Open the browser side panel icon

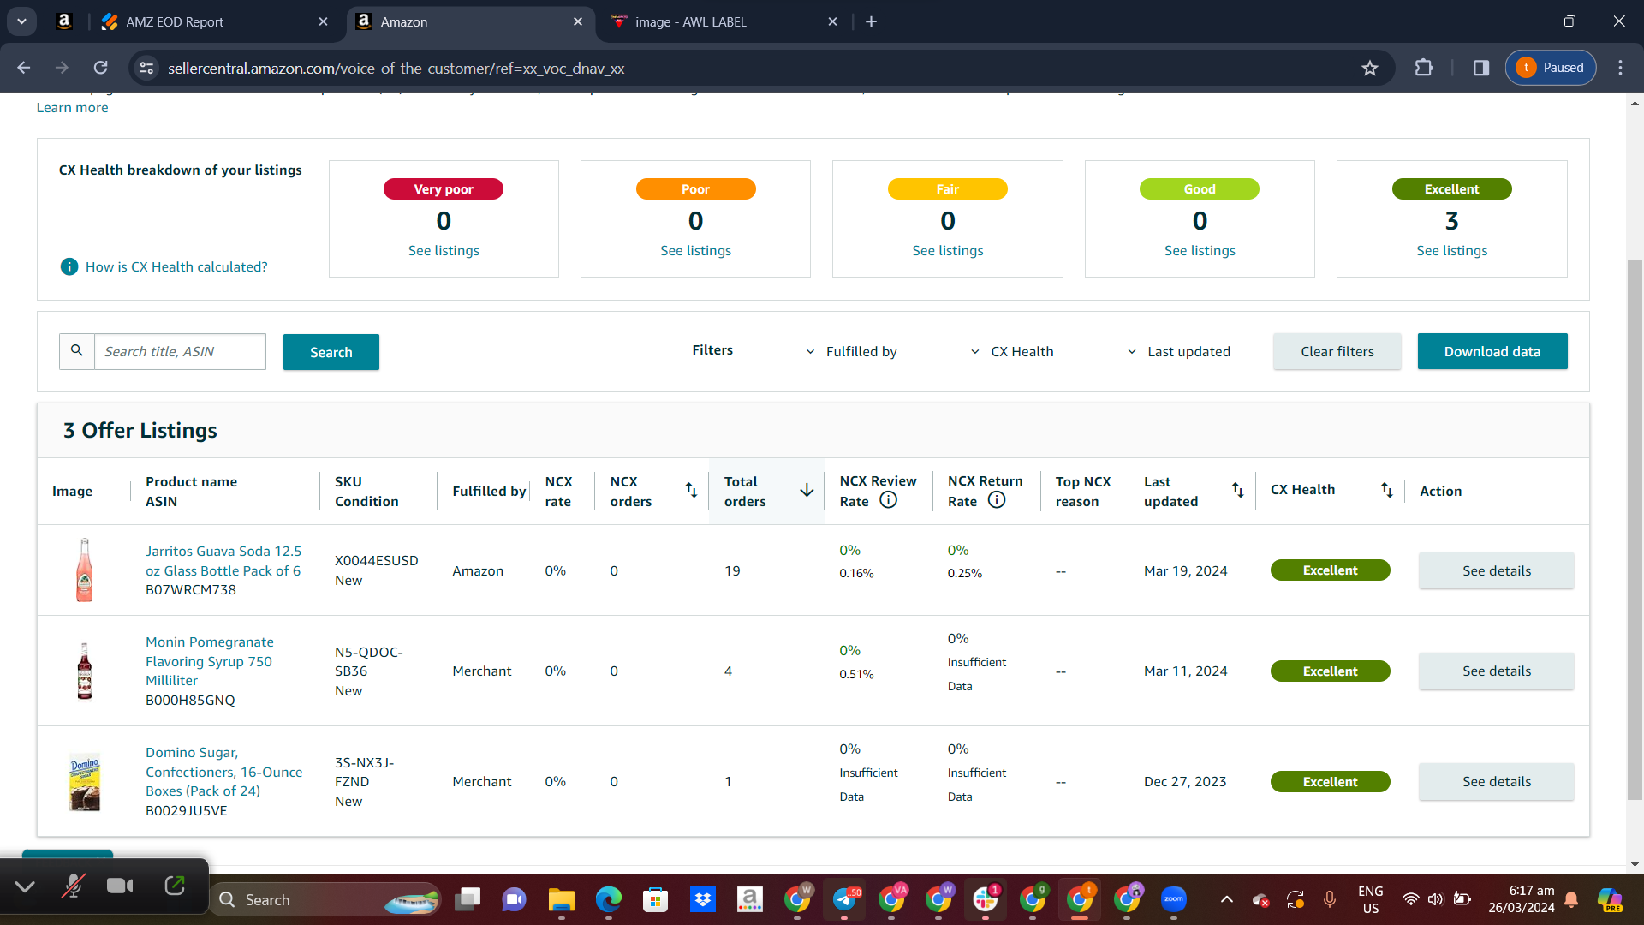(x=1481, y=68)
